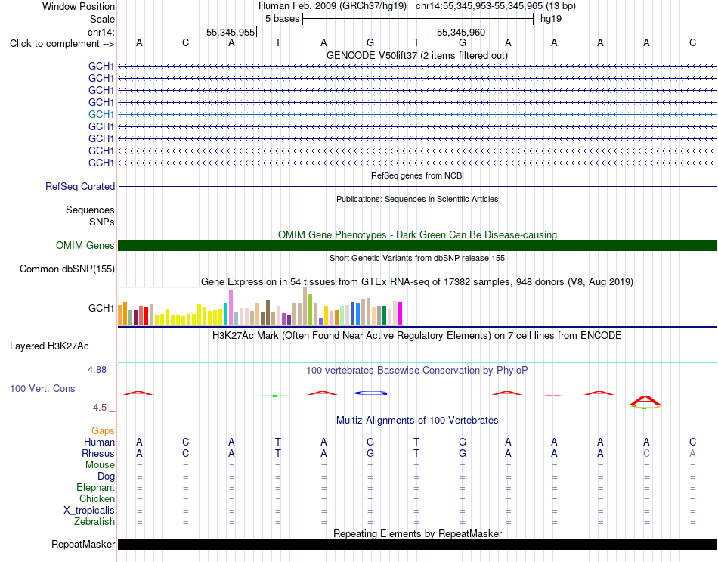Click the GCH1 label beside the GTEx chart

point(101,308)
